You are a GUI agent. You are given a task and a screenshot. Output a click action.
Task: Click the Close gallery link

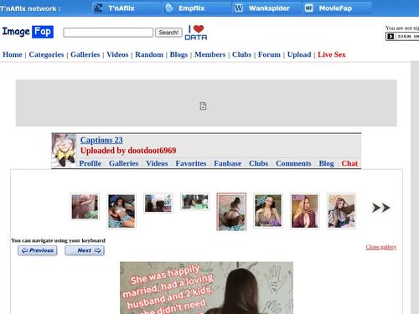point(381,247)
